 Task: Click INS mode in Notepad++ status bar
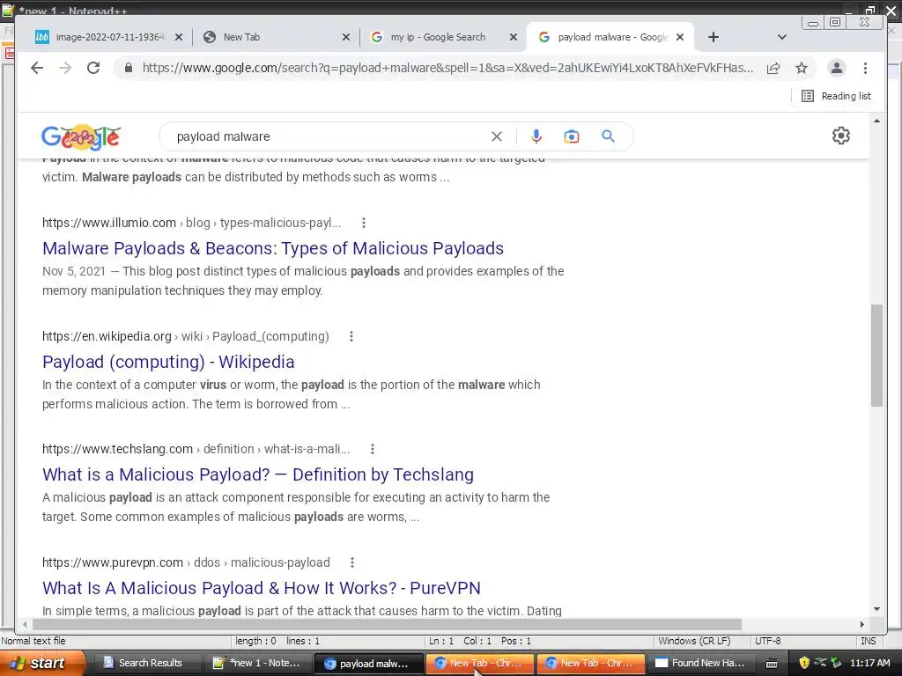[x=868, y=641]
